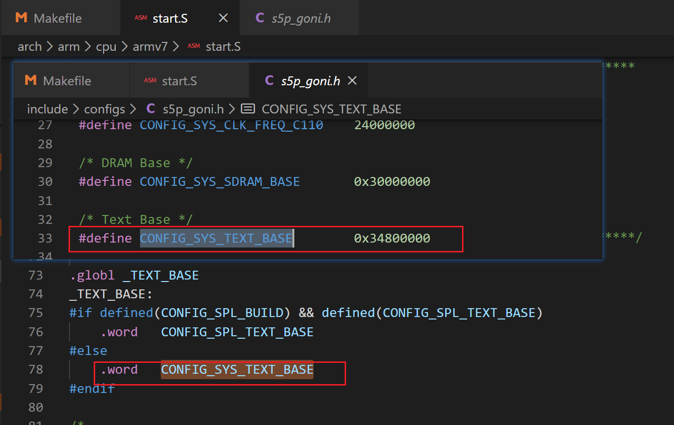Viewport: 674px width, 425px height.
Task: Click line number 33 in the inner editor
Action: (x=45, y=238)
